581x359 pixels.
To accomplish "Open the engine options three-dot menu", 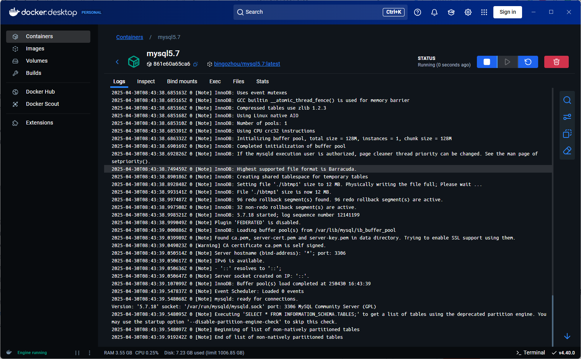I will (x=90, y=353).
